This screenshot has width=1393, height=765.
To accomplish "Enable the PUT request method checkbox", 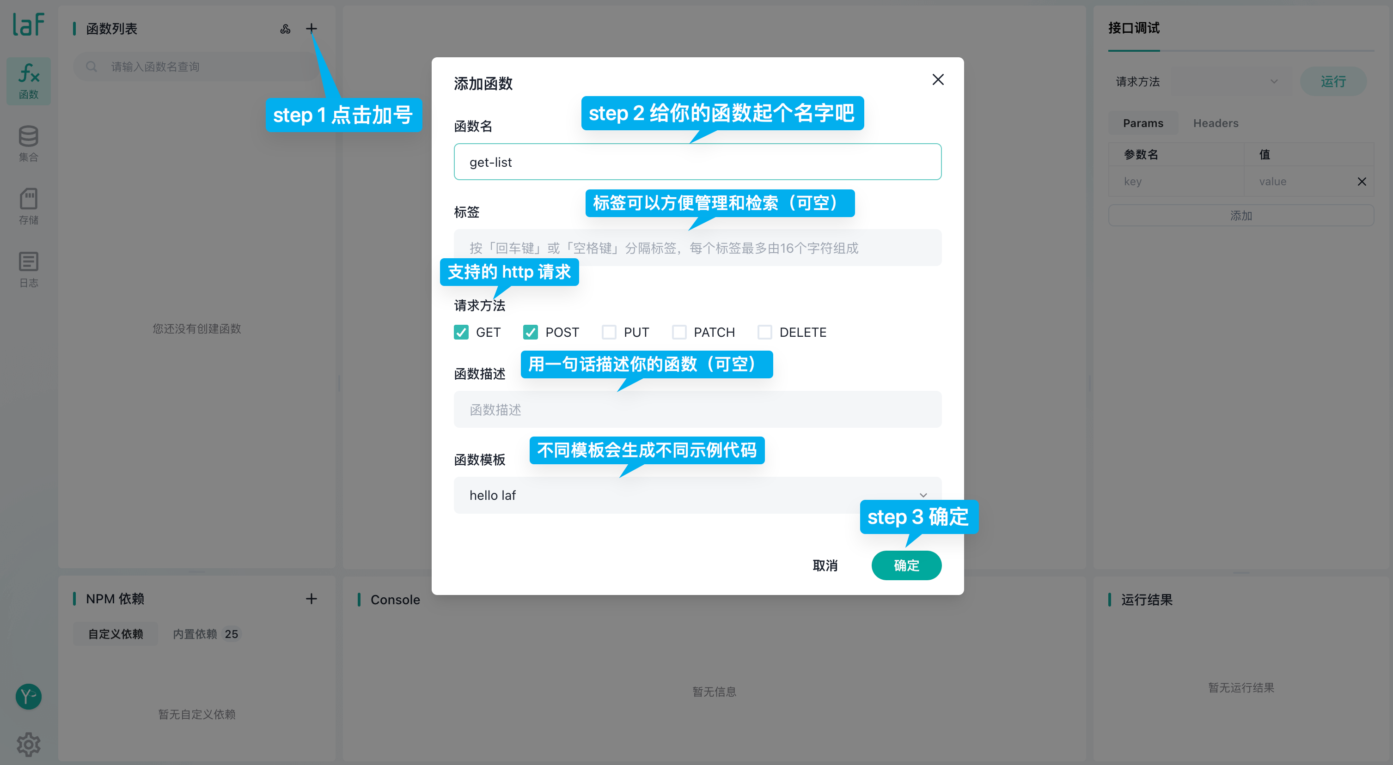I will (609, 332).
